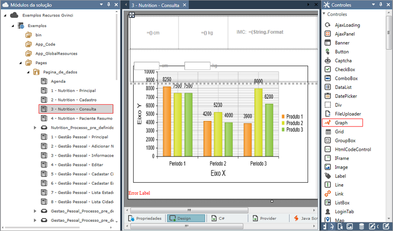
Task: Close the 3 - Nutrition - Consulta tab
Action: (x=184, y=5)
